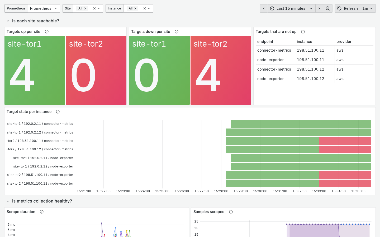This screenshot has height=237, width=380.
Task: Show info for Targets down per site
Action: pyautogui.click(x=177, y=32)
